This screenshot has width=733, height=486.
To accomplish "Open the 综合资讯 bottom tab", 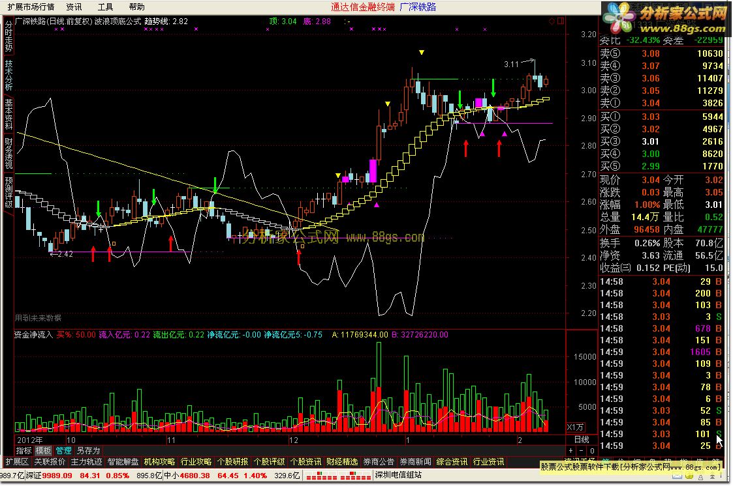I will pyautogui.click(x=452, y=462).
